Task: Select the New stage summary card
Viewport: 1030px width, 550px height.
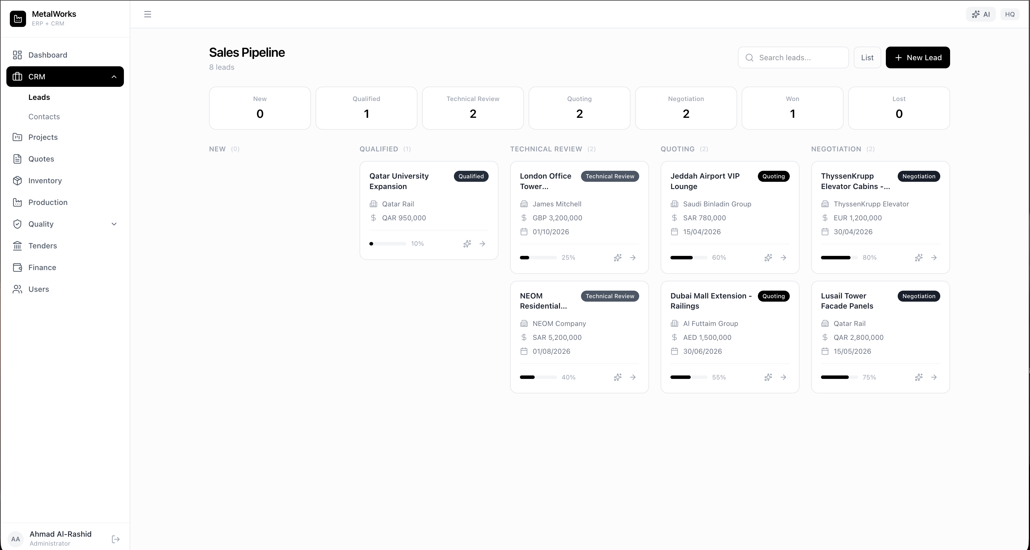Action: [260, 108]
